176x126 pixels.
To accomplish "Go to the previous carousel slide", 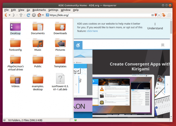I will [x=76, y=84].
